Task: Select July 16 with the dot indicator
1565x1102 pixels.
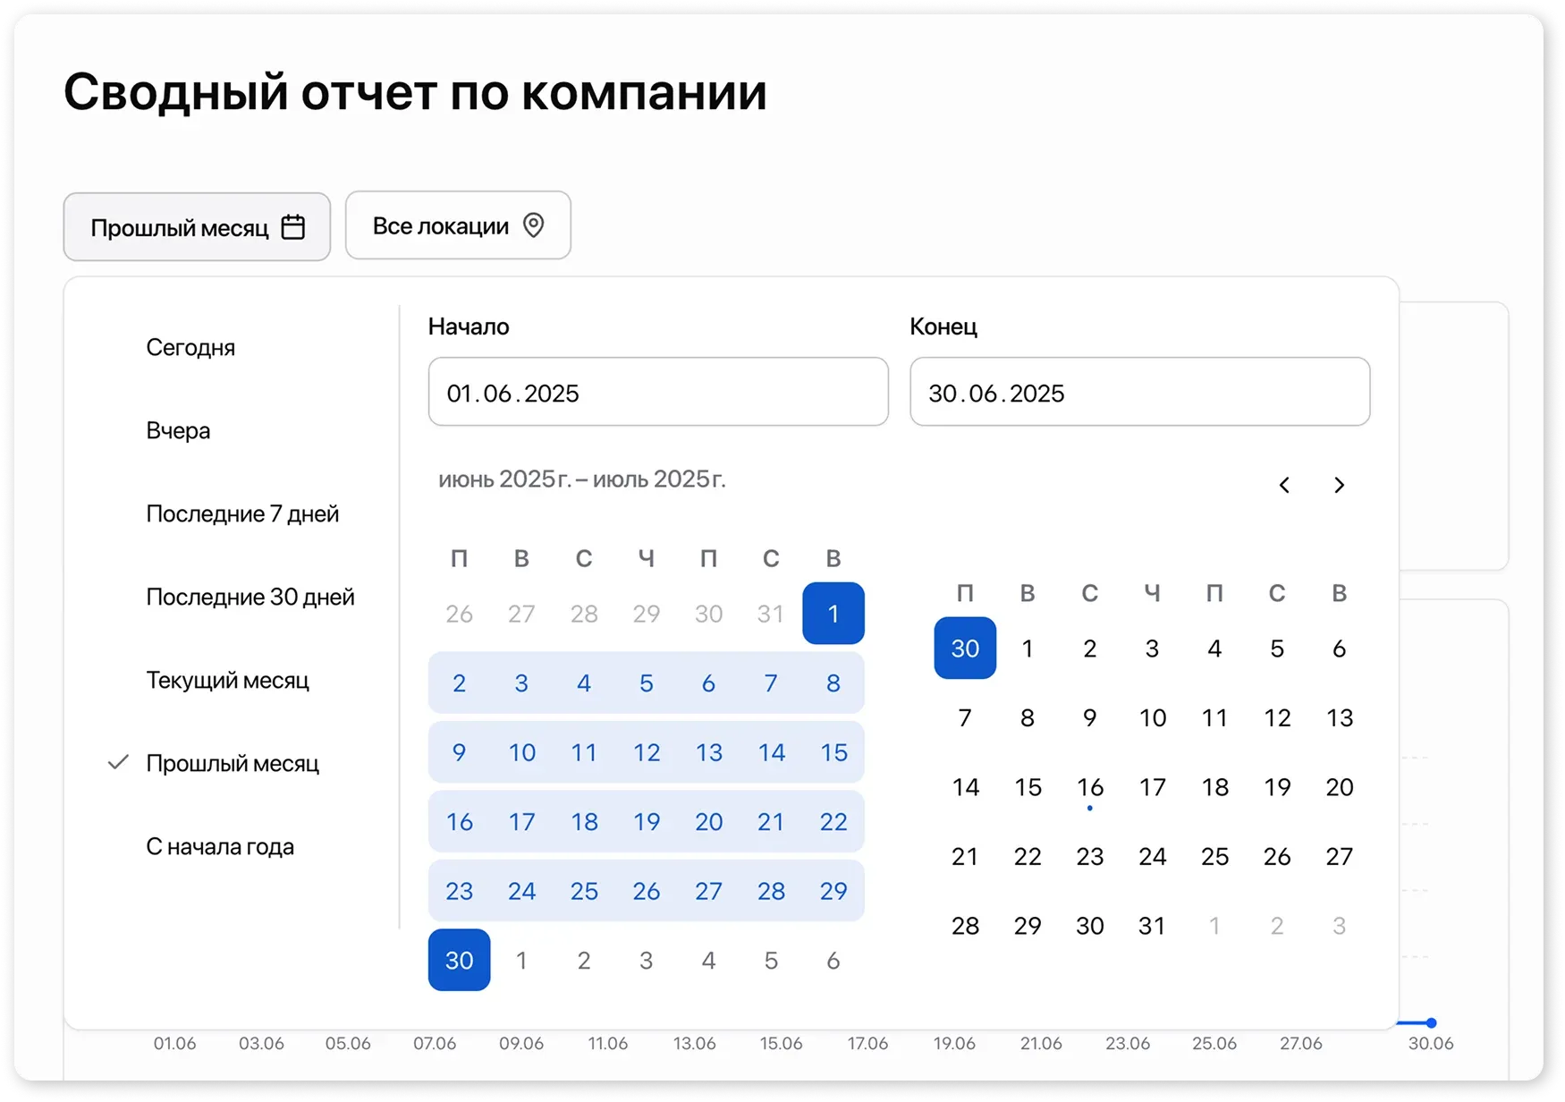Action: pyautogui.click(x=1090, y=787)
